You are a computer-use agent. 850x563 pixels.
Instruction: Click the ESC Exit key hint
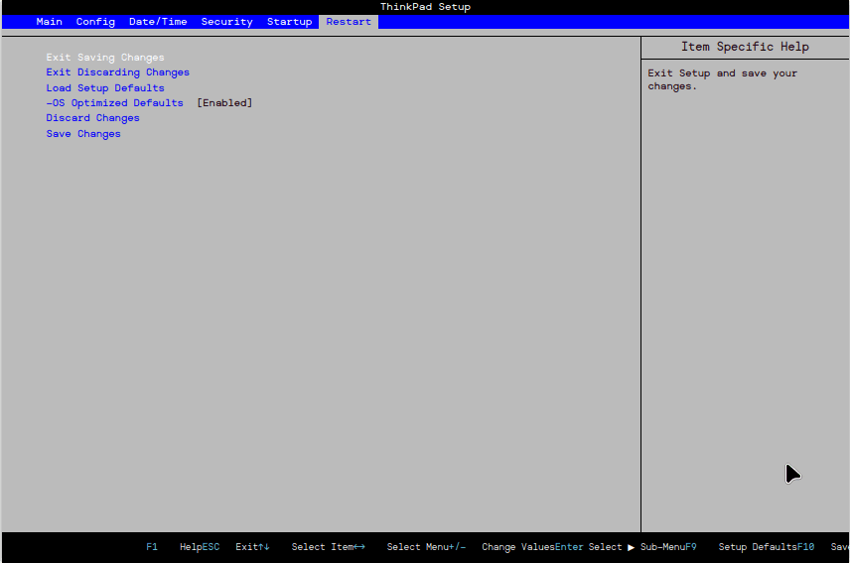click(230, 547)
